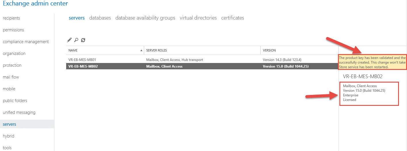Image resolution: width=407 pixels, height=151 pixels.
Task: Navigate to protection section
Action: tap(12, 65)
